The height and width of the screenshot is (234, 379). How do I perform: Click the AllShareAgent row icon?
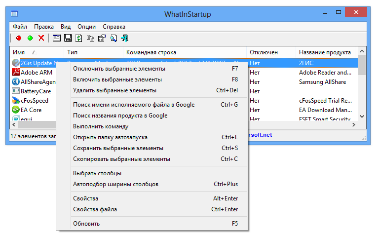16,81
